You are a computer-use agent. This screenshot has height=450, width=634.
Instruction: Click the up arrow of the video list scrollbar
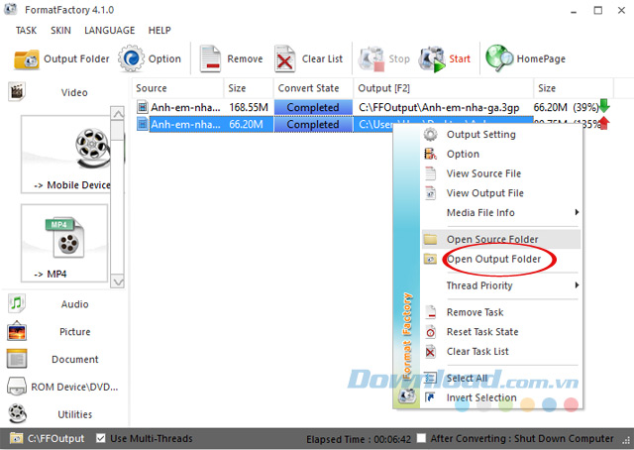point(118,114)
